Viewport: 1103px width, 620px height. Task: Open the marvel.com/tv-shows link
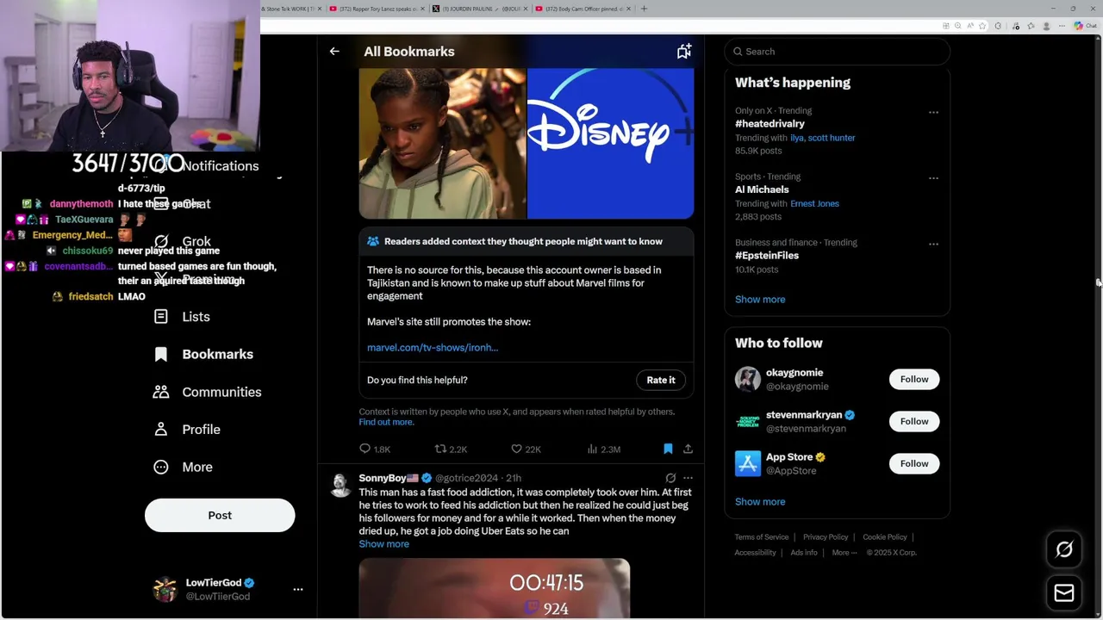433,348
